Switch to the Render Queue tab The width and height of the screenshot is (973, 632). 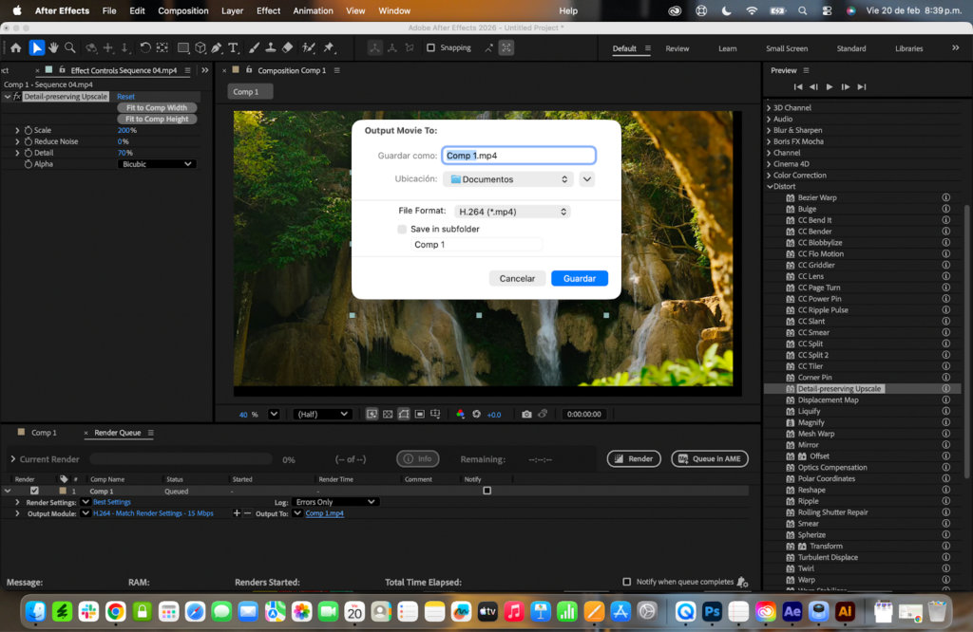118,432
